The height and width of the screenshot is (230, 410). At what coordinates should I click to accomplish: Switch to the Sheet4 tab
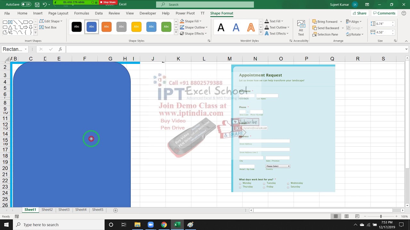coord(81,210)
